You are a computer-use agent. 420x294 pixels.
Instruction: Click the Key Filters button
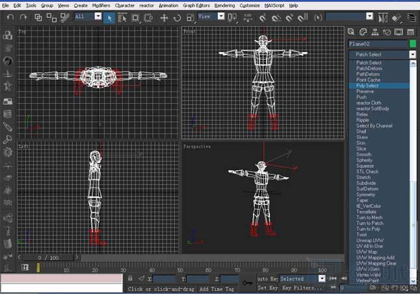(x=302, y=288)
